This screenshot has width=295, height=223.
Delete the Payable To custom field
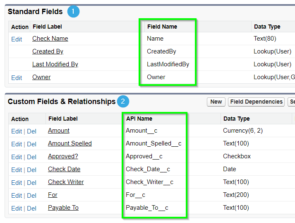tap(31, 208)
